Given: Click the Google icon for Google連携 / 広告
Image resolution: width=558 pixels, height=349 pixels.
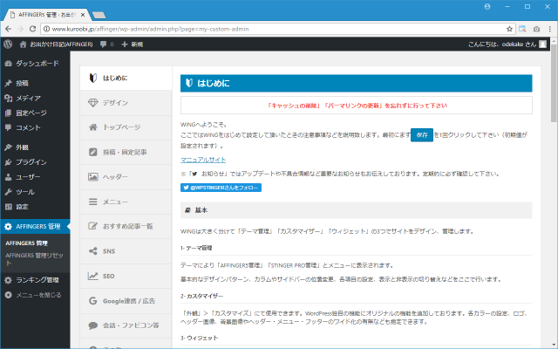Looking at the screenshot, I should coord(93,301).
